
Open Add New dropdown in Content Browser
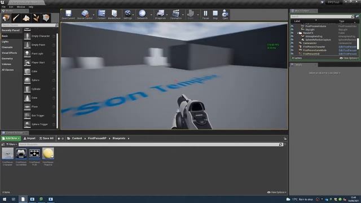pyautogui.click(x=11, y=139)
